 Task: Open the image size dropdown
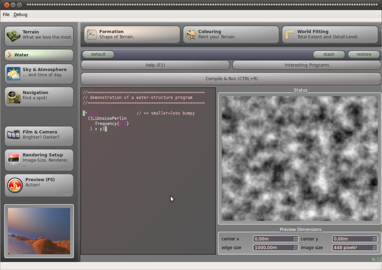coord(374,247)
